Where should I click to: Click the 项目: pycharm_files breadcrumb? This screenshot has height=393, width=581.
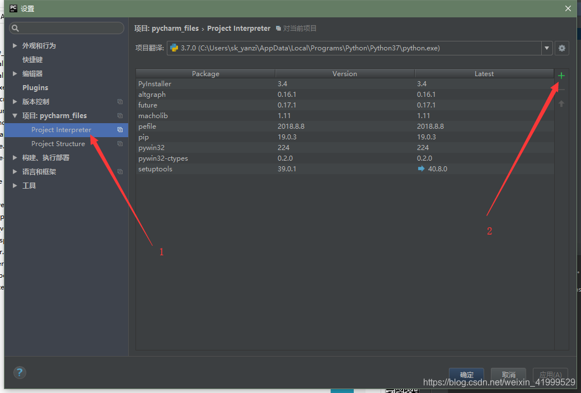166,28
